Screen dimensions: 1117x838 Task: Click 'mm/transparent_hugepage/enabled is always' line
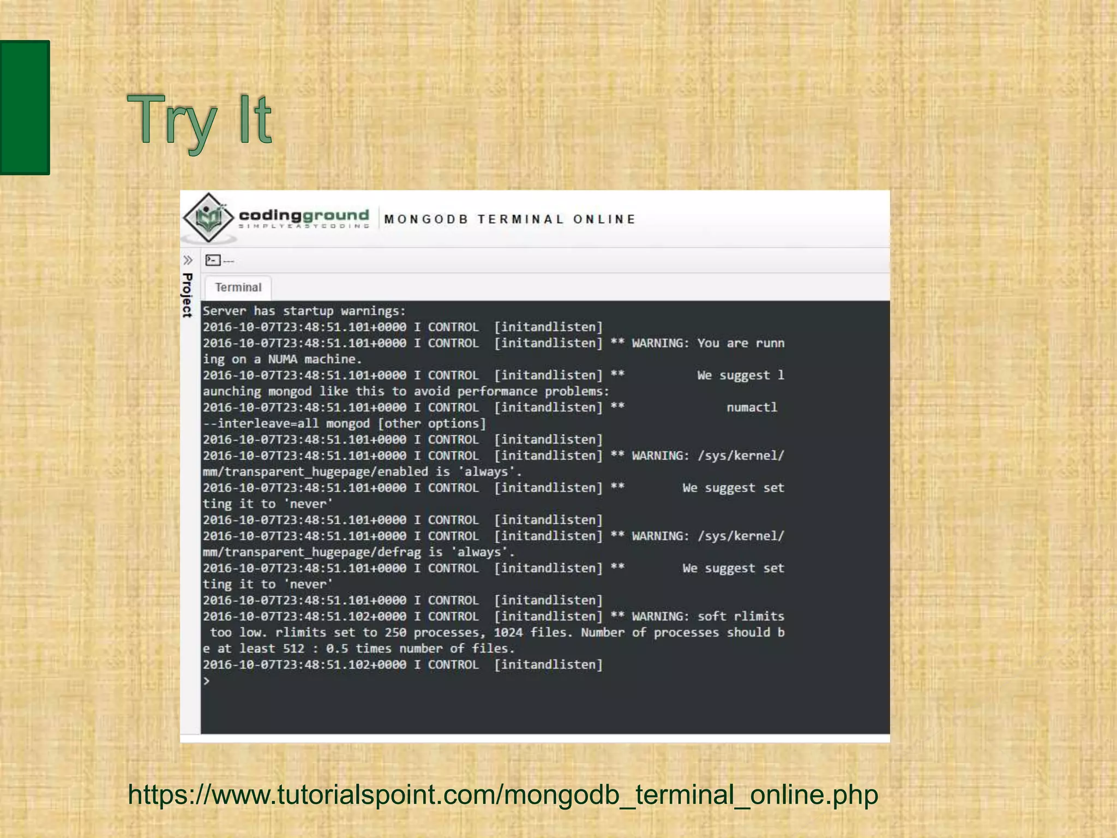tap(363, 472)
